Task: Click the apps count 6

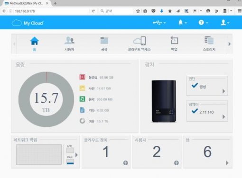Action: point(207,151)
